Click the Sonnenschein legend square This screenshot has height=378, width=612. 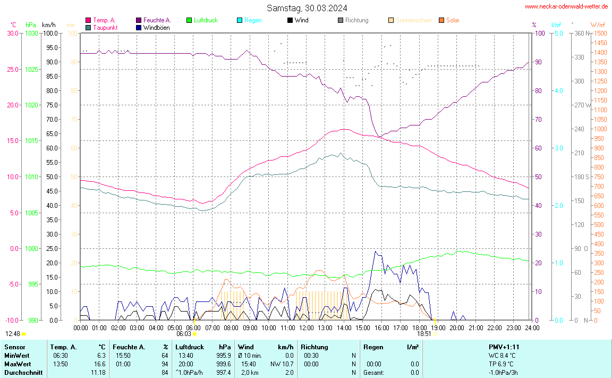pyautogui.click(x=391, y=20)
